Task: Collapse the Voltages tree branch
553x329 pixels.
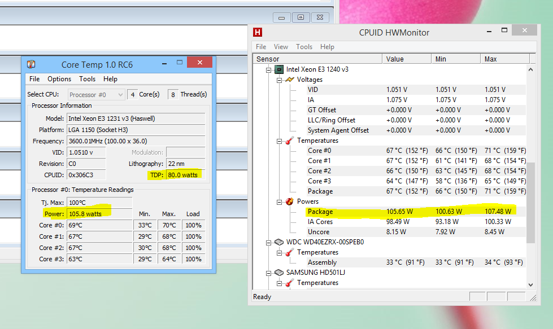Action: [x=279, y=80]
